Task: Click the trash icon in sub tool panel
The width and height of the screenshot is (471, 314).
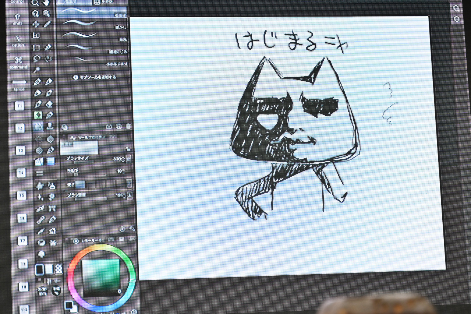Action: [128, 127]
